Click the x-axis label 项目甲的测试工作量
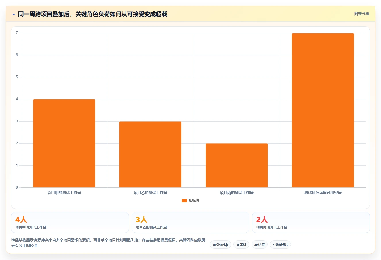 click(x=64, y=193)
